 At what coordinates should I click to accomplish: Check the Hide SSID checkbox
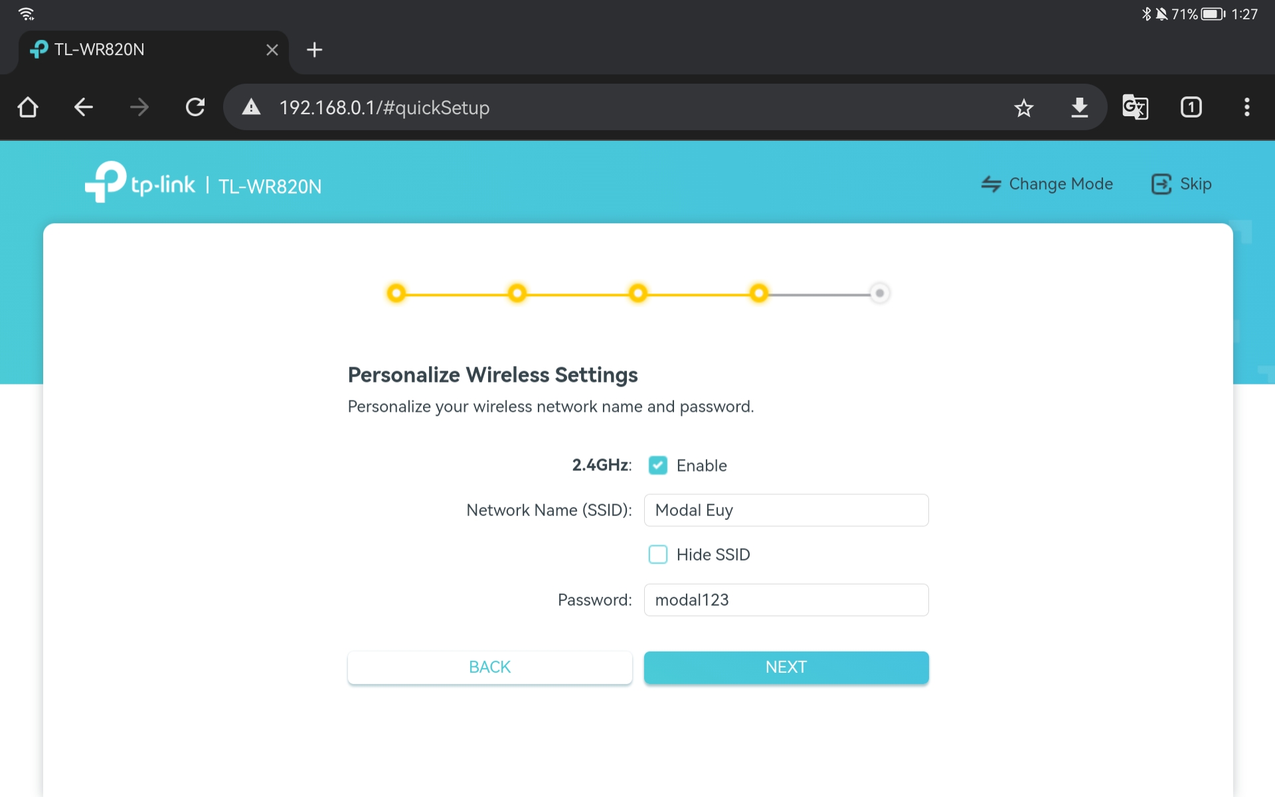coord(657,555)
